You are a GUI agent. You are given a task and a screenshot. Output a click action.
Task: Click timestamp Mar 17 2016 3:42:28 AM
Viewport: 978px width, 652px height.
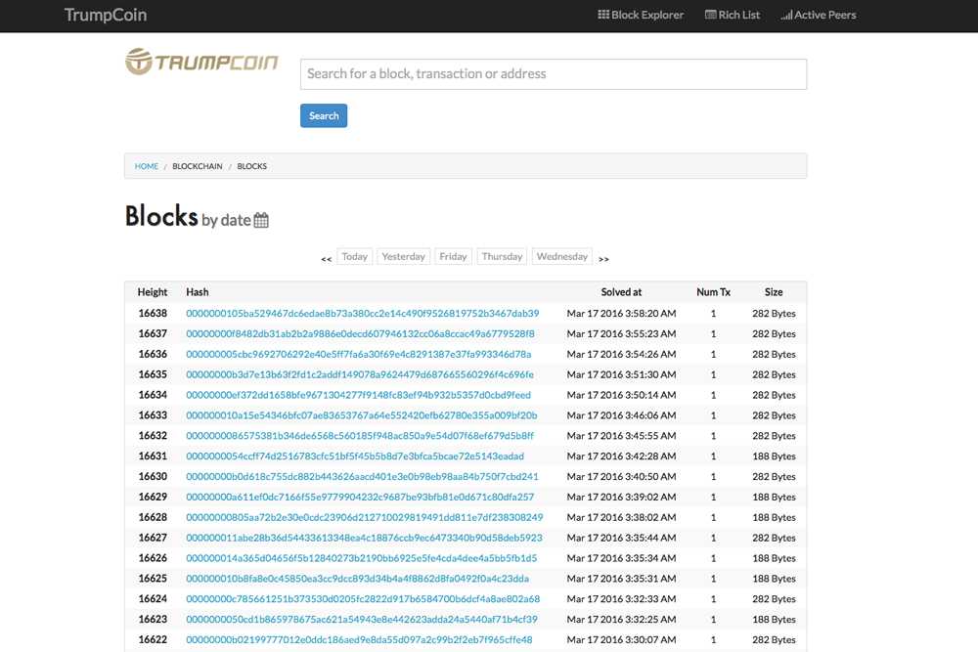tap(621, 456)
